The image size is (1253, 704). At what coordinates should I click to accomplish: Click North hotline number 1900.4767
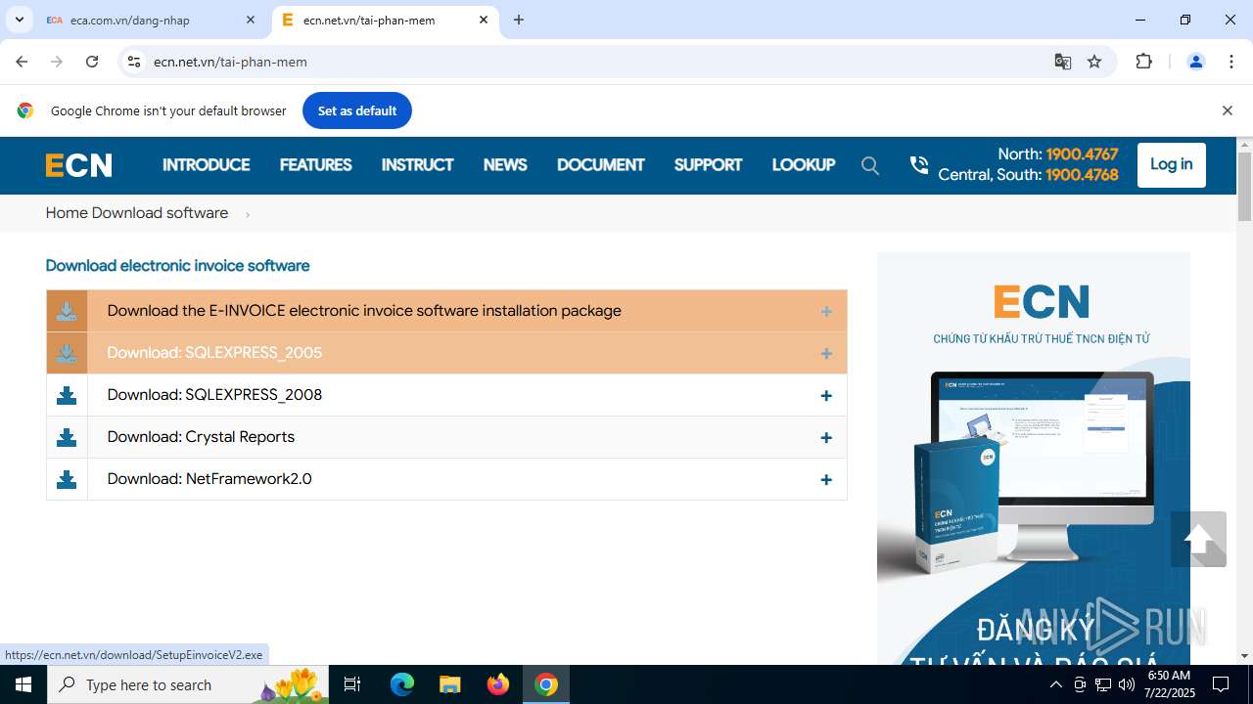click(1082, 154)
